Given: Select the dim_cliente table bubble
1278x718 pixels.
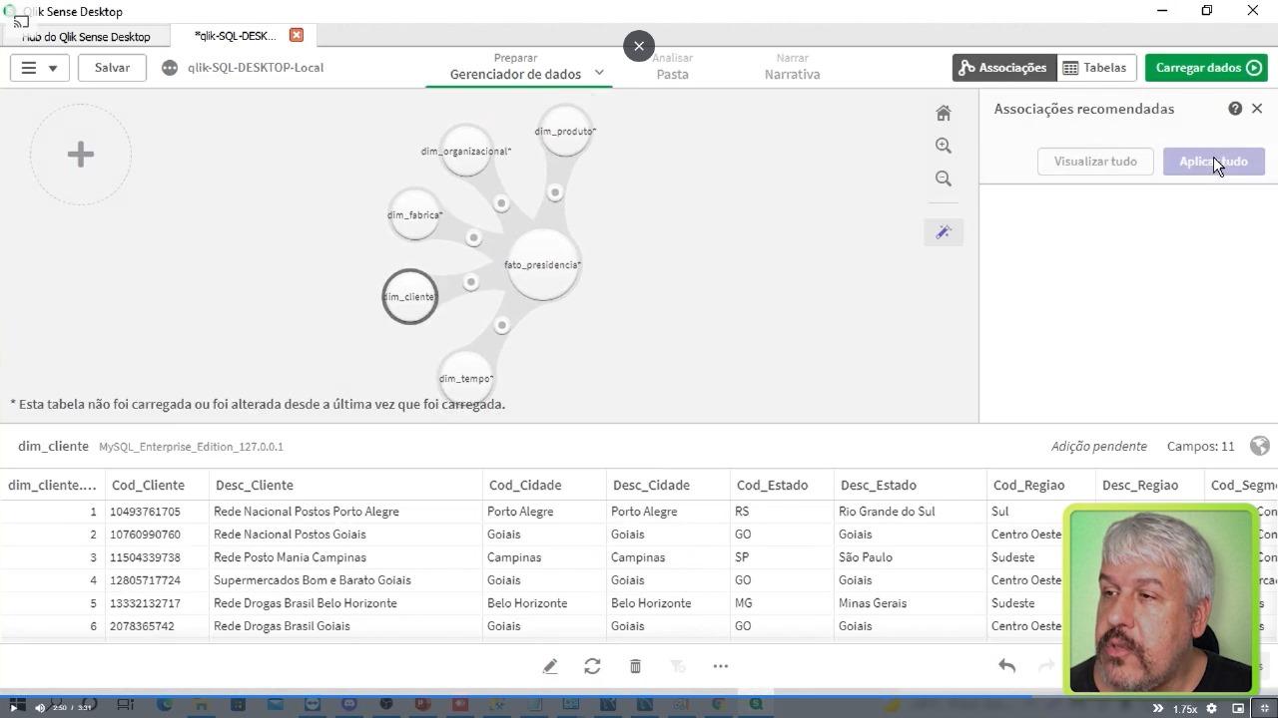Looking at the screenshot, I should tap(409, 296).
